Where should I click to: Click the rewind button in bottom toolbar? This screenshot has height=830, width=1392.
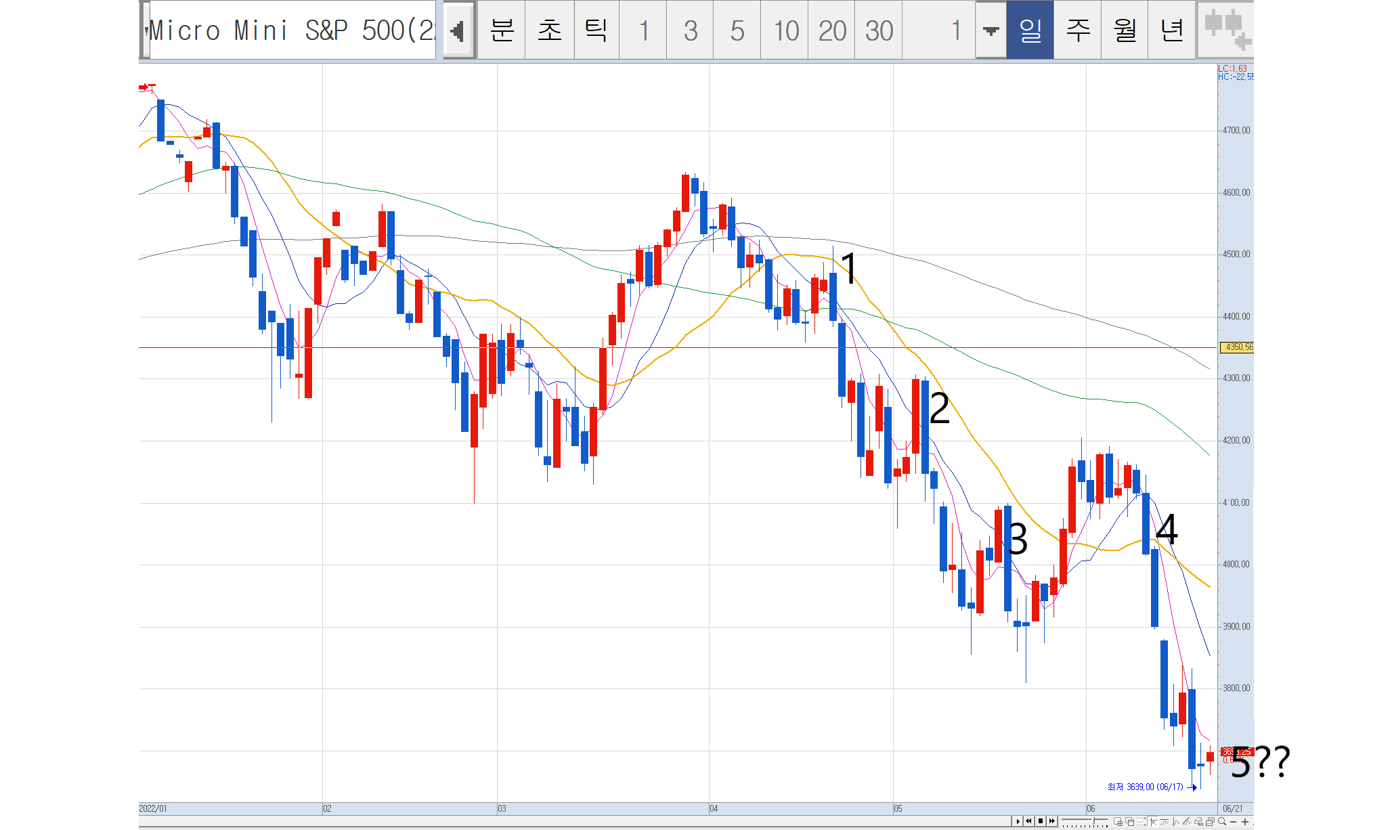[x=1028, y=821]
